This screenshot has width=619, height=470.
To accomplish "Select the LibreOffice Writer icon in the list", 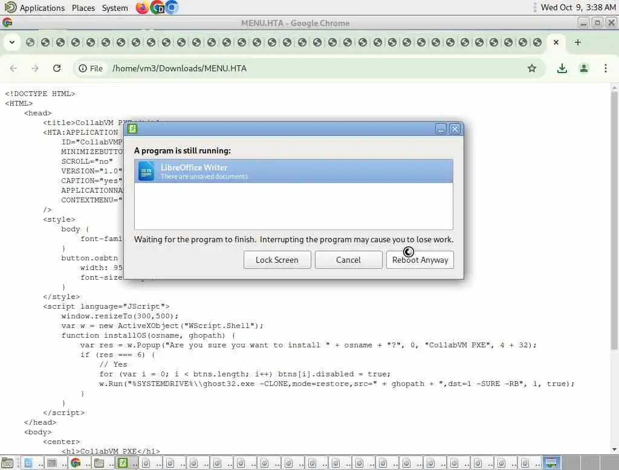I will tap(146, 171).
